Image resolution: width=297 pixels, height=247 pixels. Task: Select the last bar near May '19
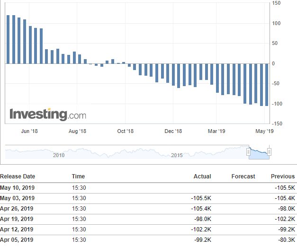(267, 85)
